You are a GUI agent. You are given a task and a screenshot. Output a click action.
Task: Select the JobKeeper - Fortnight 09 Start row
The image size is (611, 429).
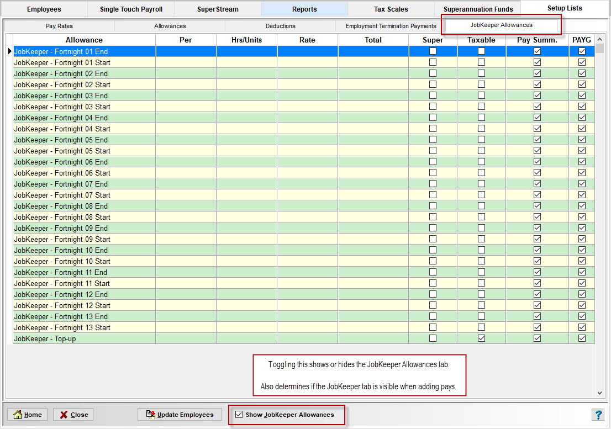(304, 239)
